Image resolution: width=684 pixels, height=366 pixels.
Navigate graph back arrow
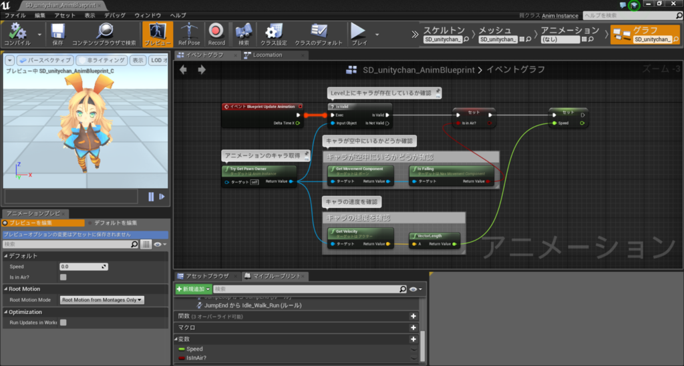coord(183,69)
